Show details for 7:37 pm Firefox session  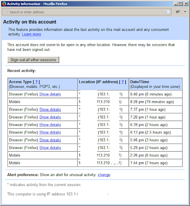(x=50, y=109)
